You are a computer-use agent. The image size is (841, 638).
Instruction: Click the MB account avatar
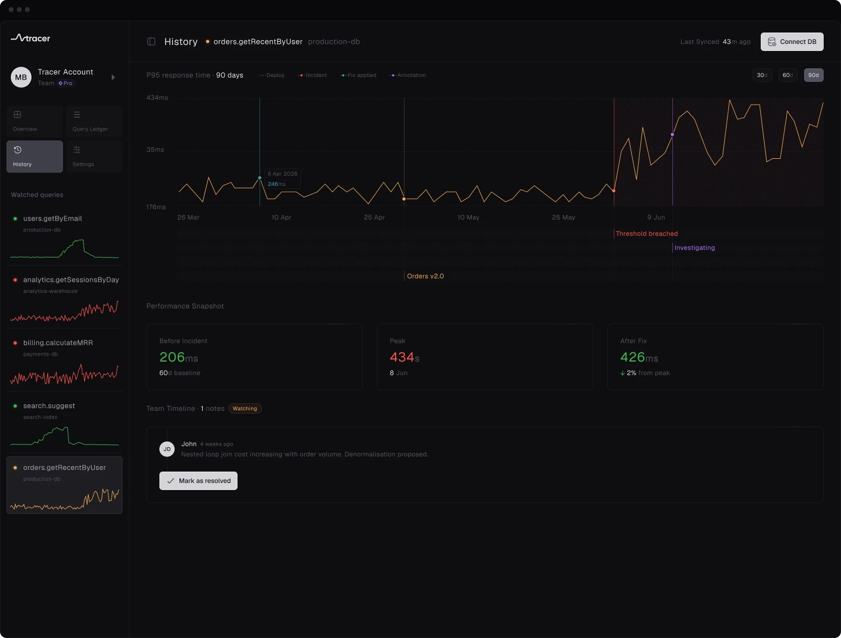click(21, 78)
